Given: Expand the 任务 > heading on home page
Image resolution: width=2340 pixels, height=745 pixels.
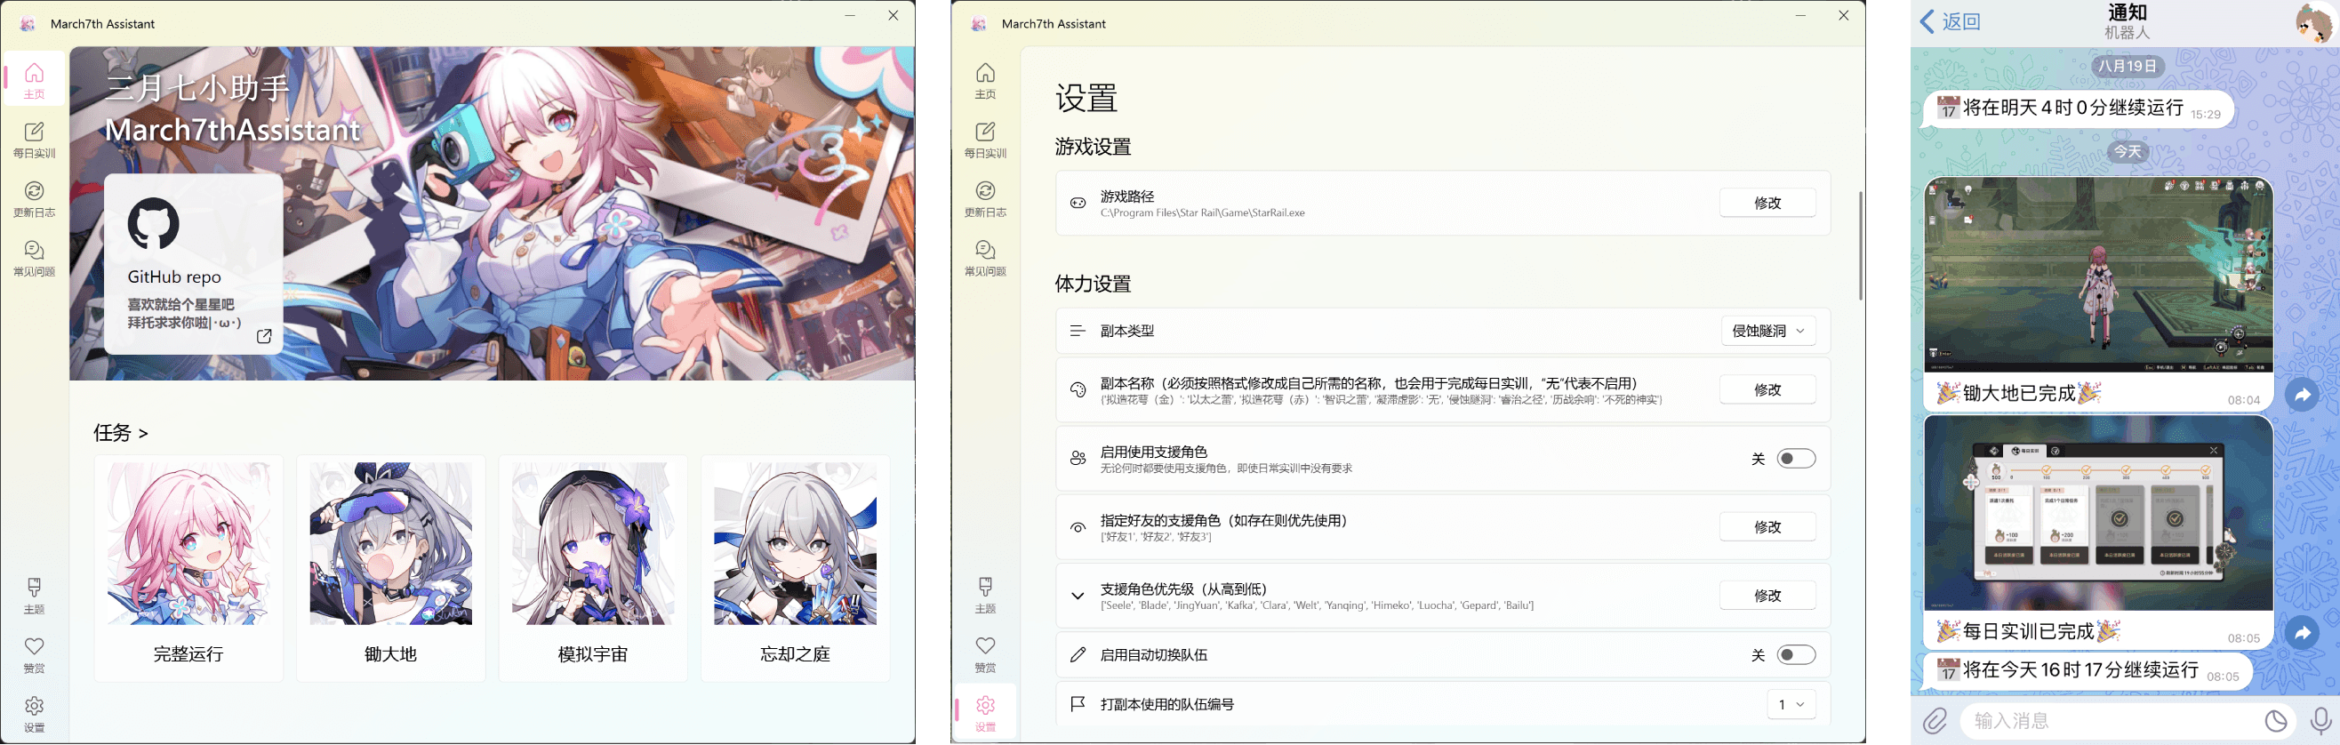Looking at the screenshot, I should click(x=120, y=432).
